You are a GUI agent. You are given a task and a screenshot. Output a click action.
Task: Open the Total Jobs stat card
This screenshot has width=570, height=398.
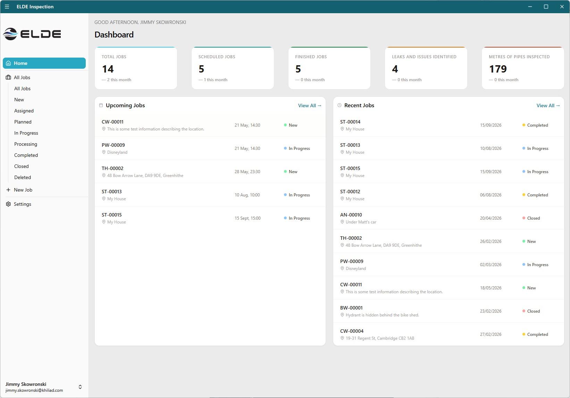[136, 68]
